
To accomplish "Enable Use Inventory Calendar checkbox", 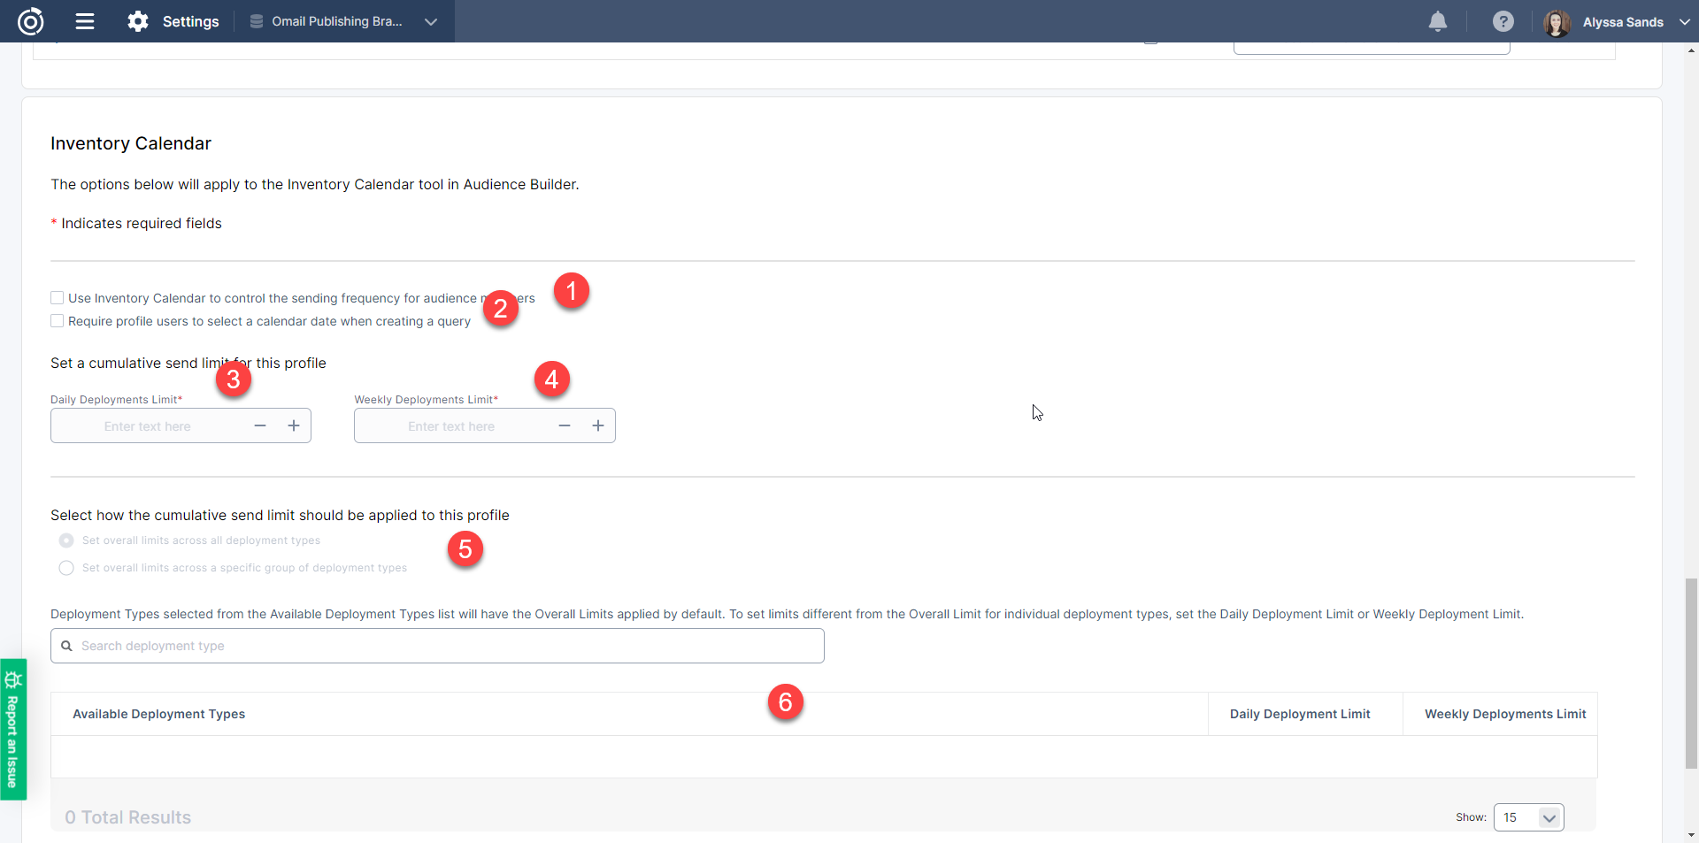I will [58, 298].
